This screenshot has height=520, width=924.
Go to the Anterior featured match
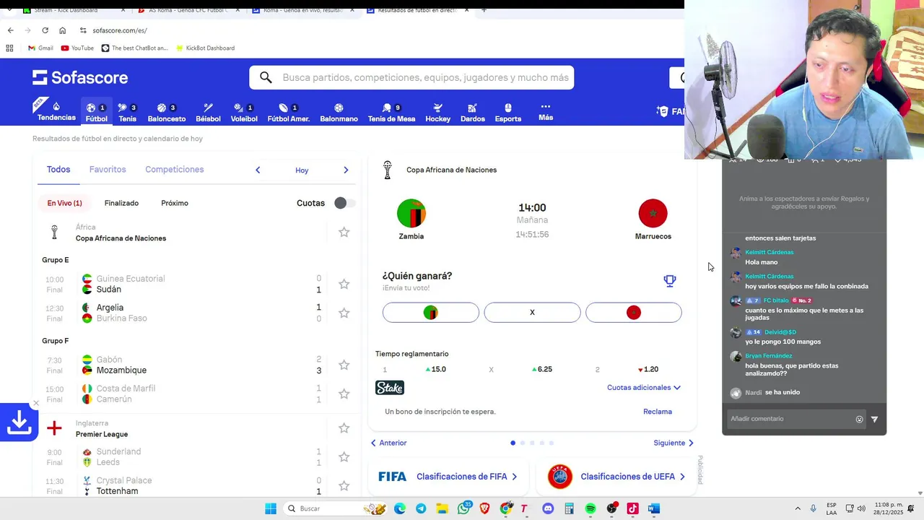tap(388, 443)
